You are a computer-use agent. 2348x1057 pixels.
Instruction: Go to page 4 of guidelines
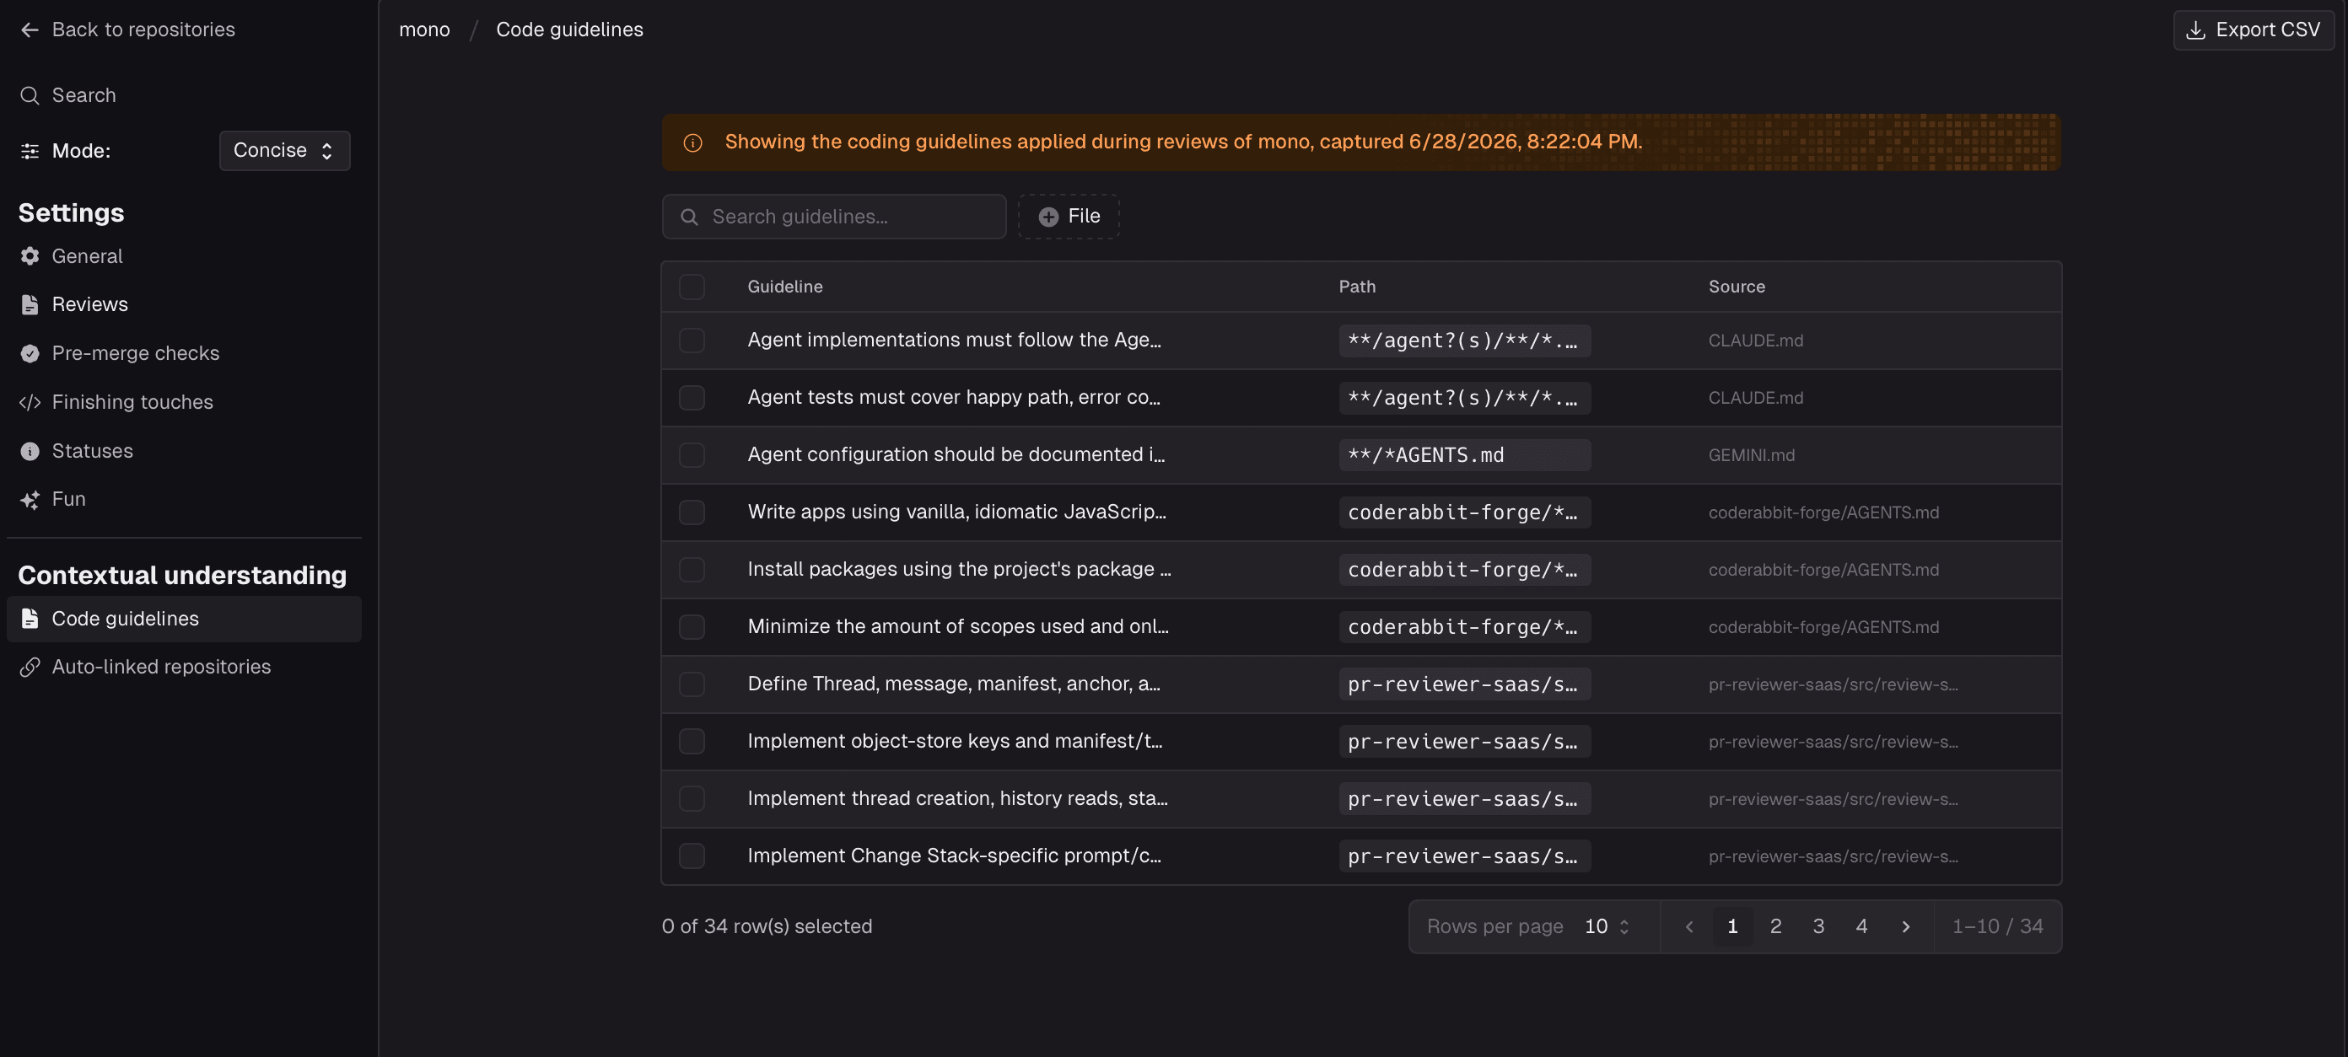[1861, 926]
